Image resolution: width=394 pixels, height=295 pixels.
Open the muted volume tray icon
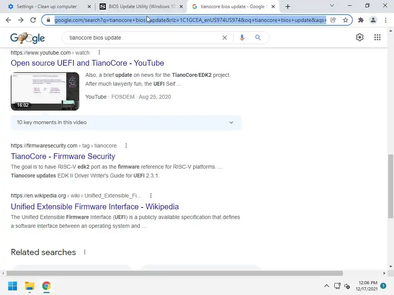[x=347, y=286]
